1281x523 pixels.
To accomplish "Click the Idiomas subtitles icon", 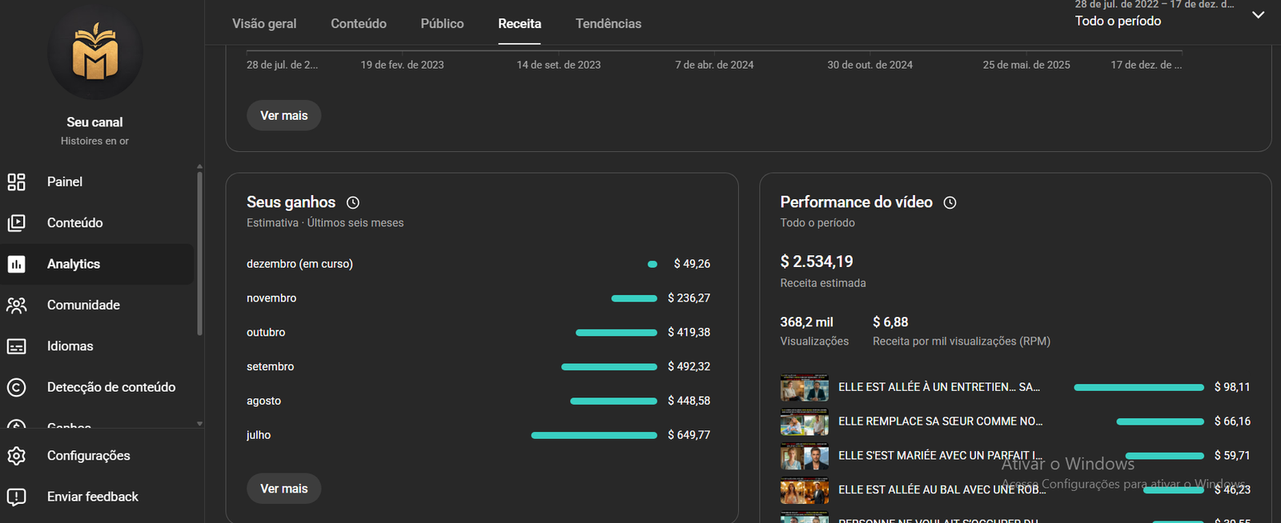I will click(x=16, y=346).
